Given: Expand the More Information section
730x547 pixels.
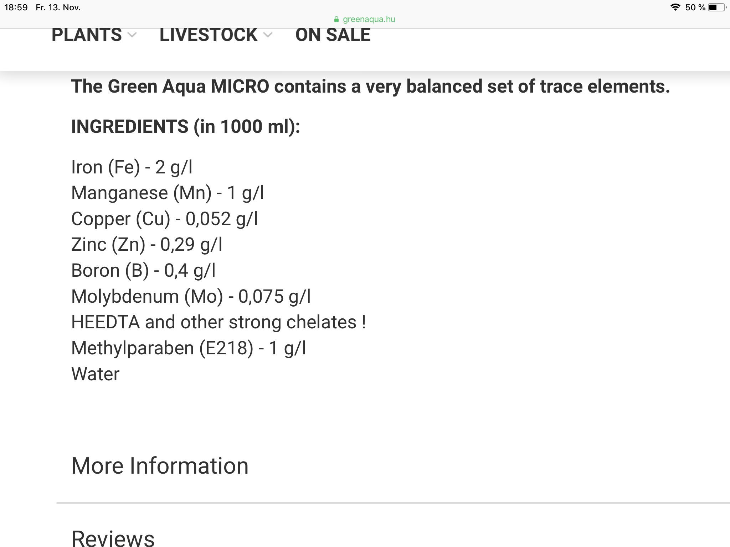Looking at the screenshot, I should coord(160,466).
